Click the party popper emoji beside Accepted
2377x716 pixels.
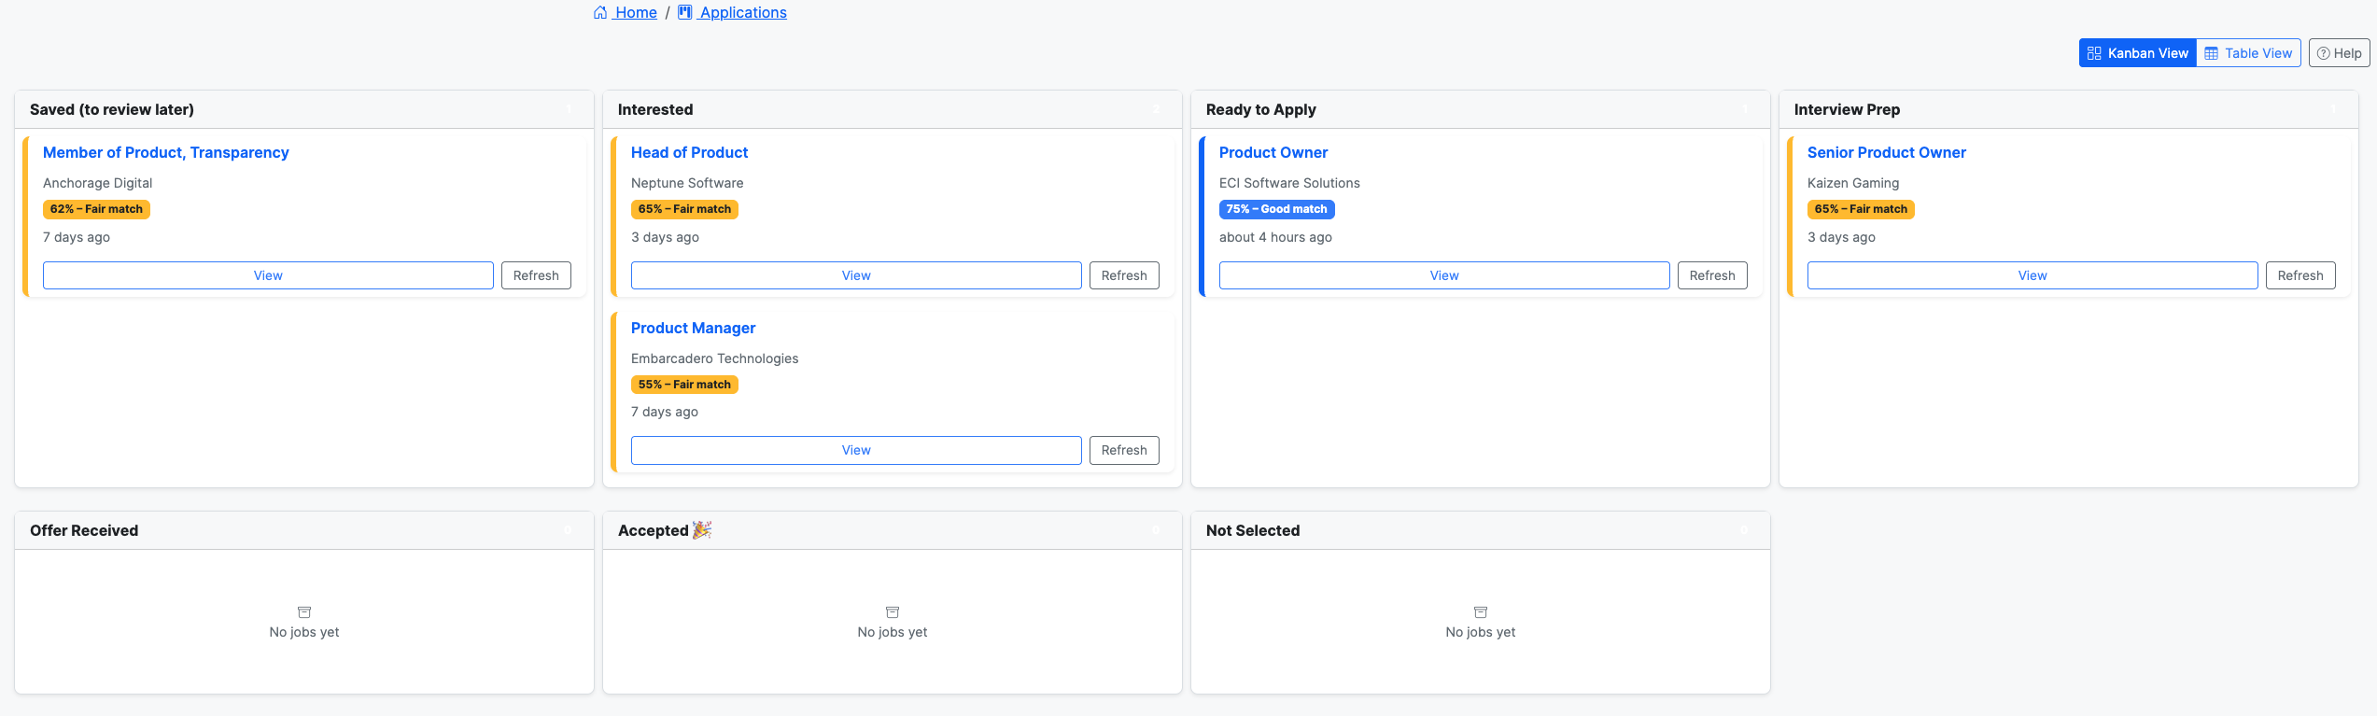702,530
